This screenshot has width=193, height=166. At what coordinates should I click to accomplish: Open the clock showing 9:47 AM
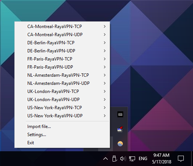click(x=162, y=159)
